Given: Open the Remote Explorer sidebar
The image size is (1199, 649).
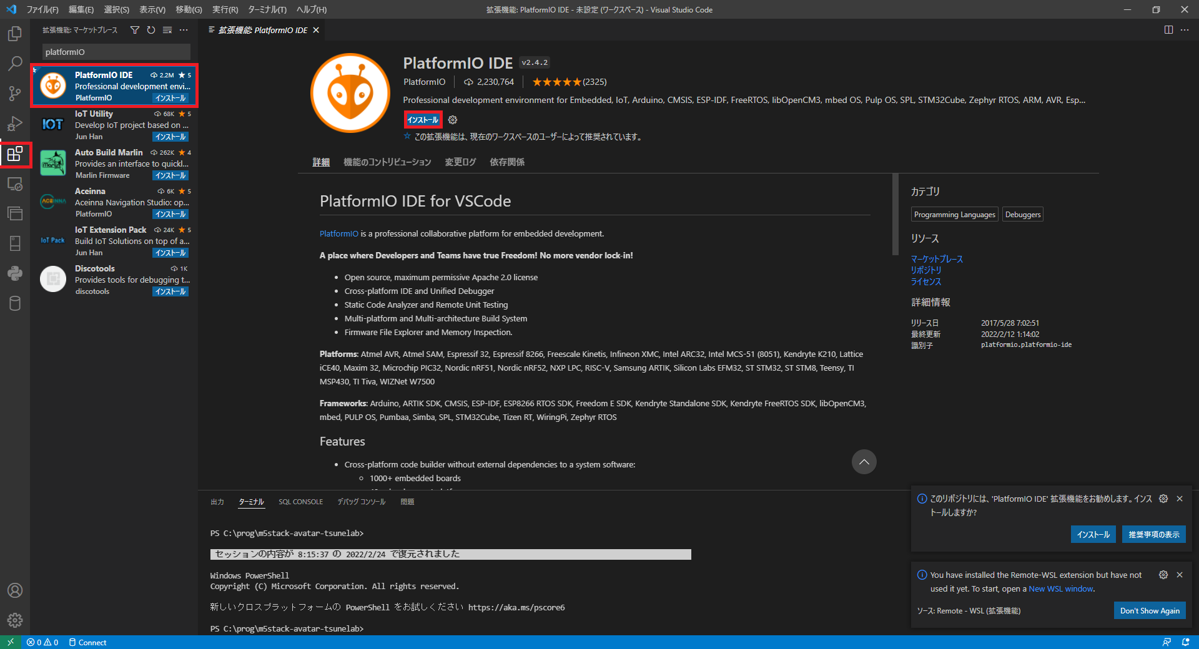Looking at the screenshot, I should click(15, 184).
